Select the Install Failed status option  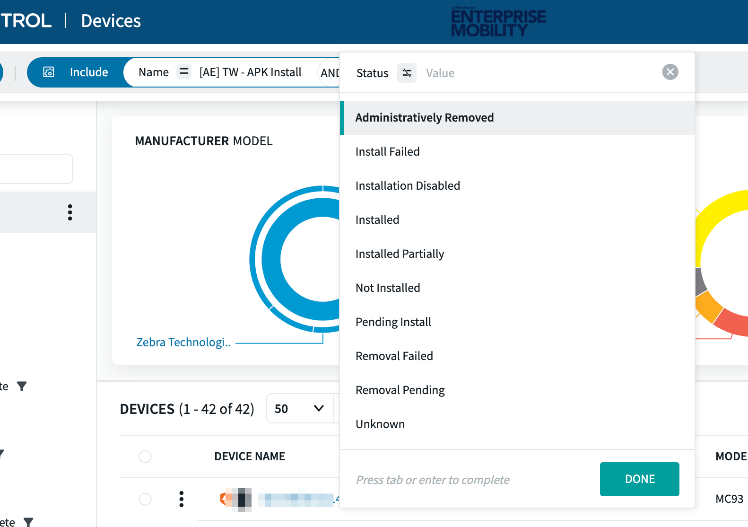point(387,152)
